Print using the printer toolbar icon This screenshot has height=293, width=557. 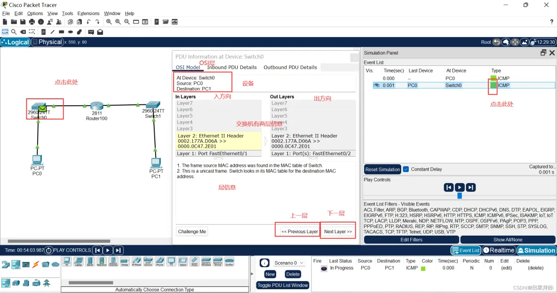coord(32,22)
